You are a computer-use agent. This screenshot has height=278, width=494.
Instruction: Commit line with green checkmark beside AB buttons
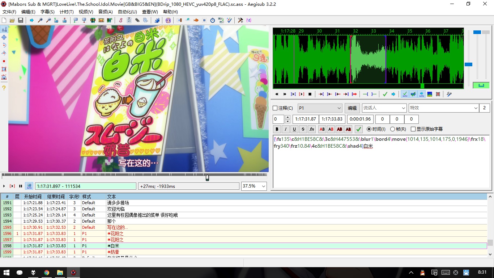359,129
